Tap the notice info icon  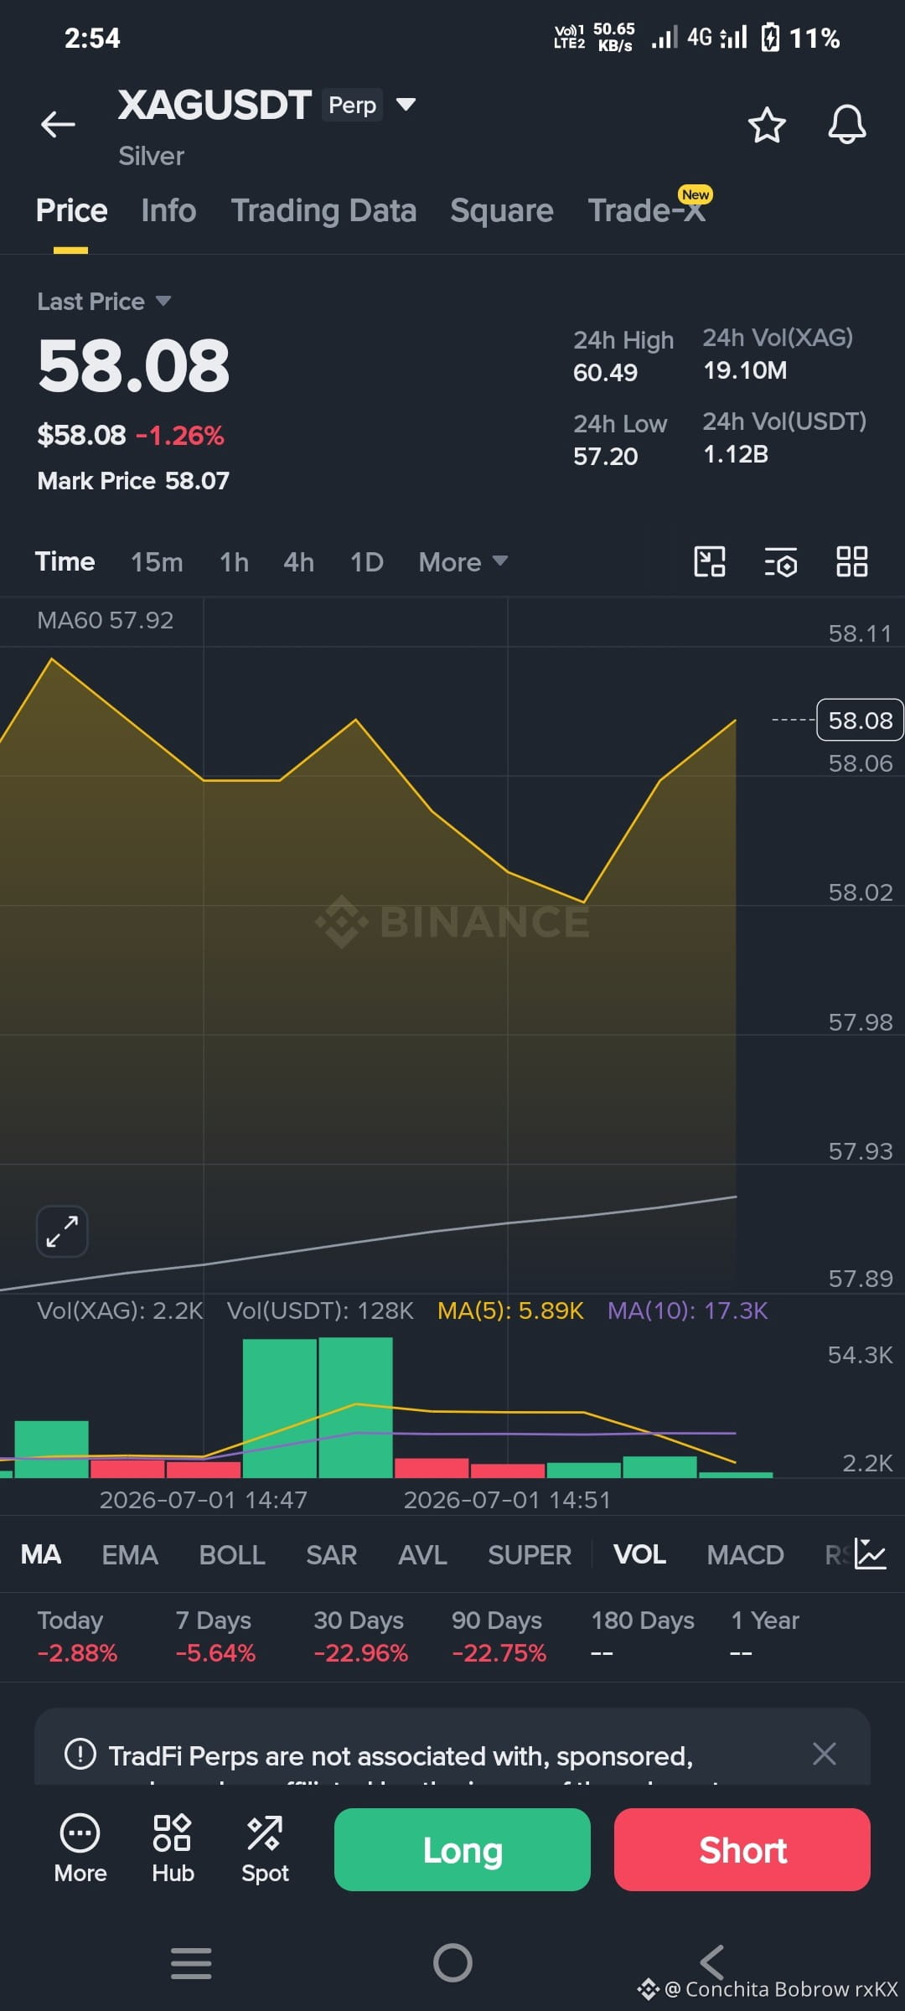click(x=80, y=1753)
